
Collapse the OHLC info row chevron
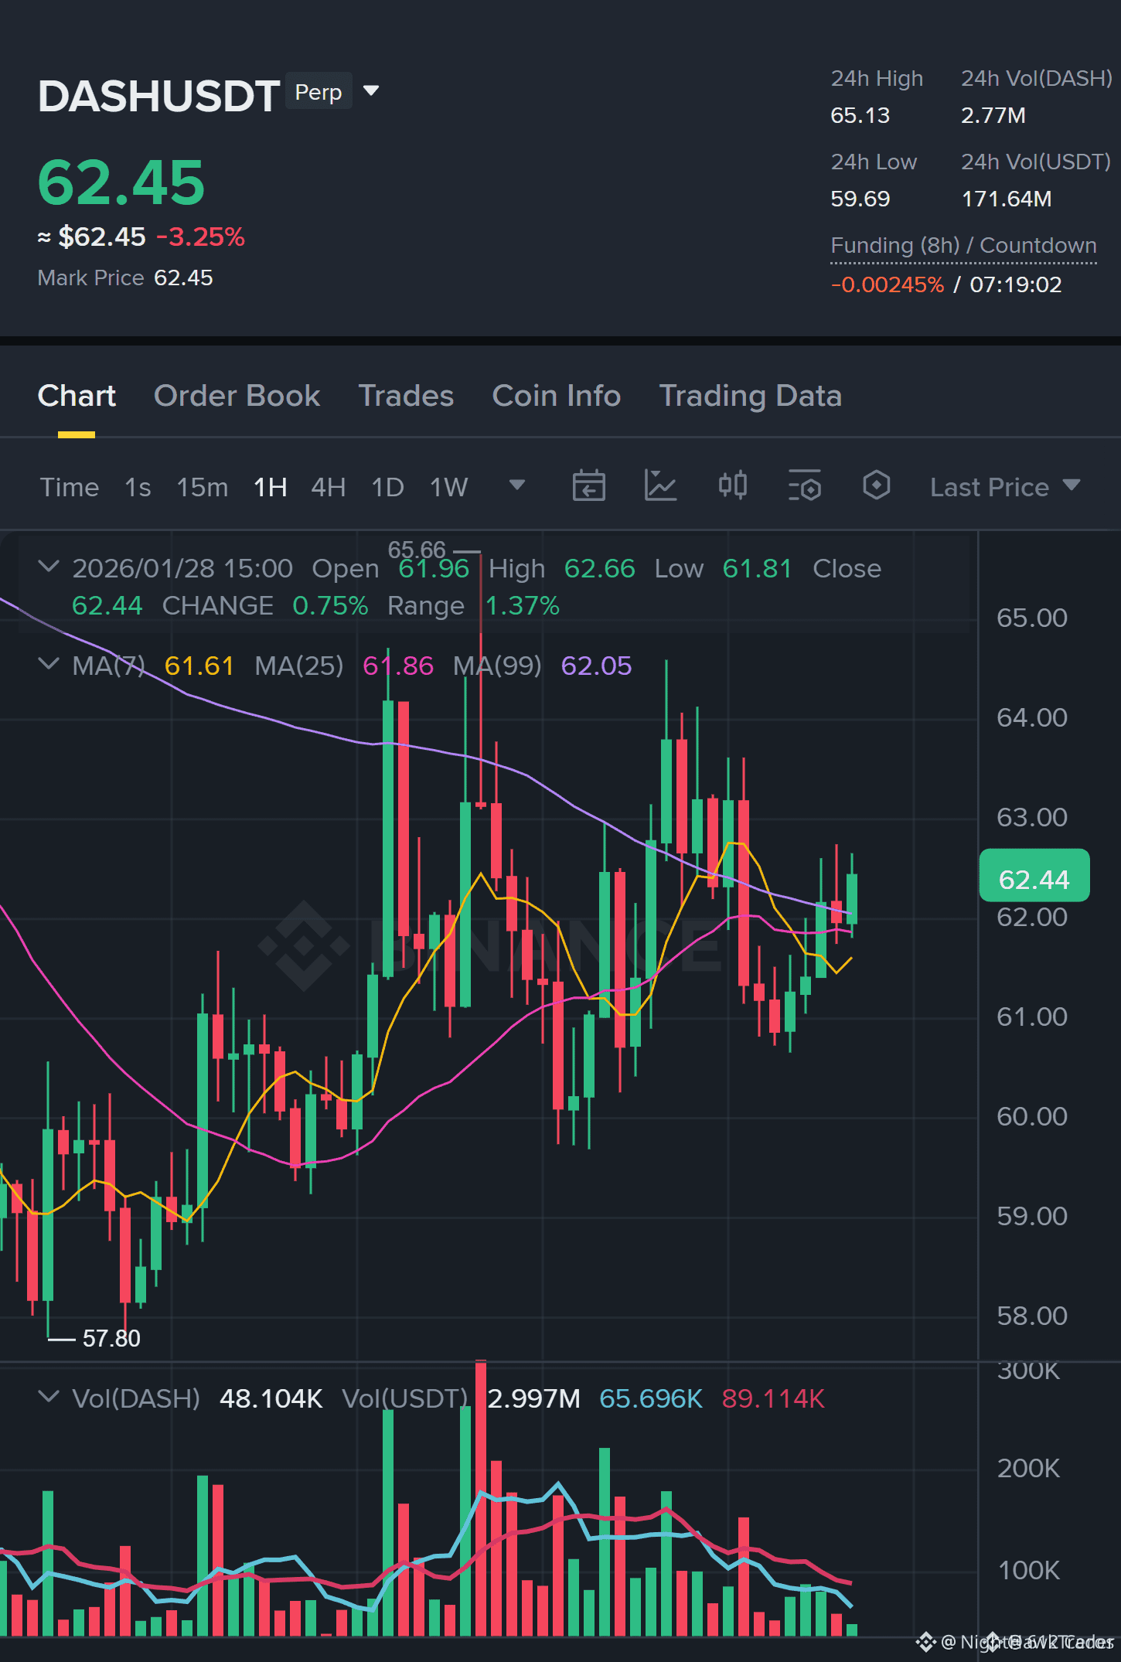(x=48, y=567)
